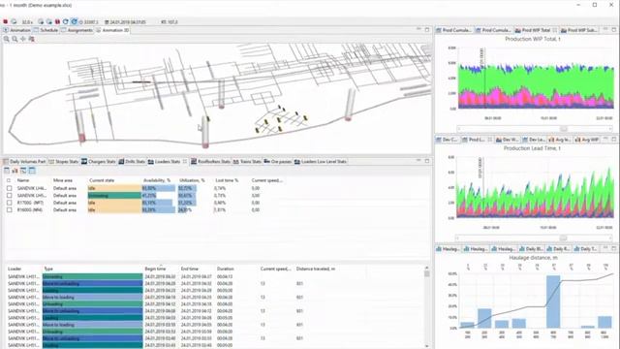This screenshot has height=349, width=620.
Task: Close the Prod WIP Total chart tab
Action: (555, 30)
